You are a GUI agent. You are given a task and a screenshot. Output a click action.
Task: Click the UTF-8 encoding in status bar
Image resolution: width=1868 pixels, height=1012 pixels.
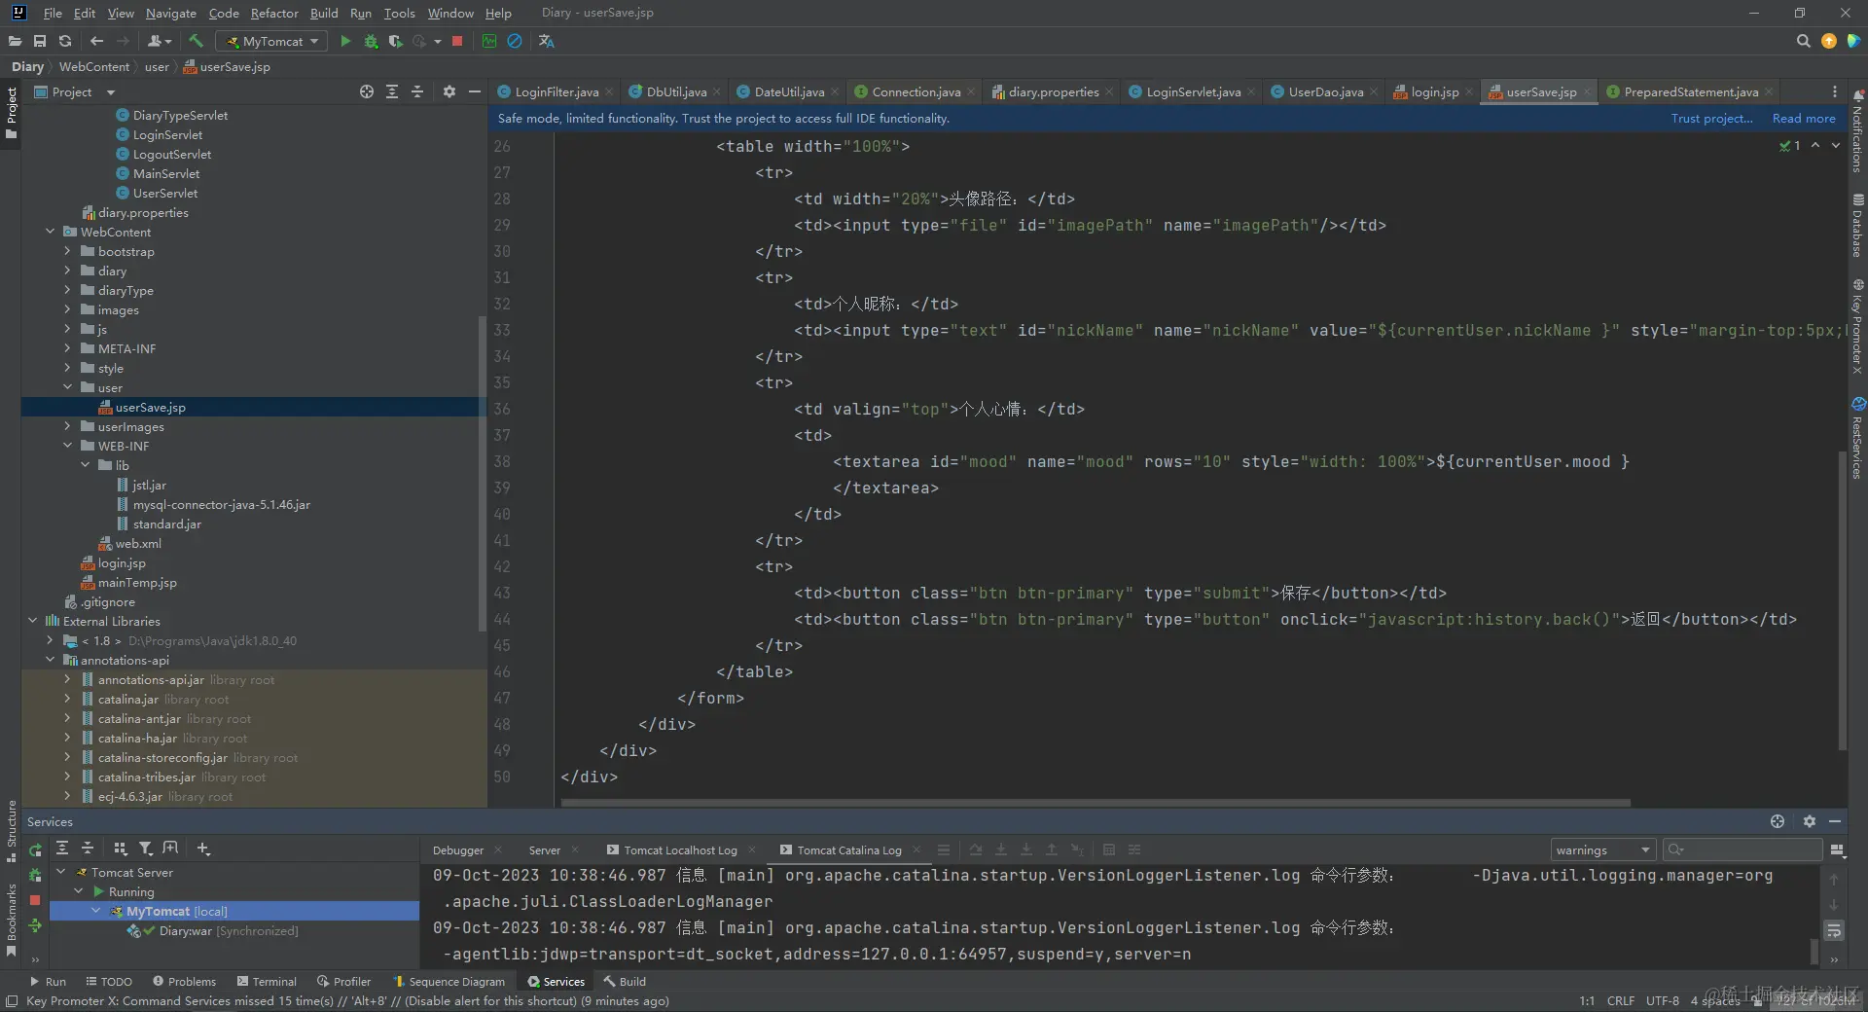[1663, 1000]
